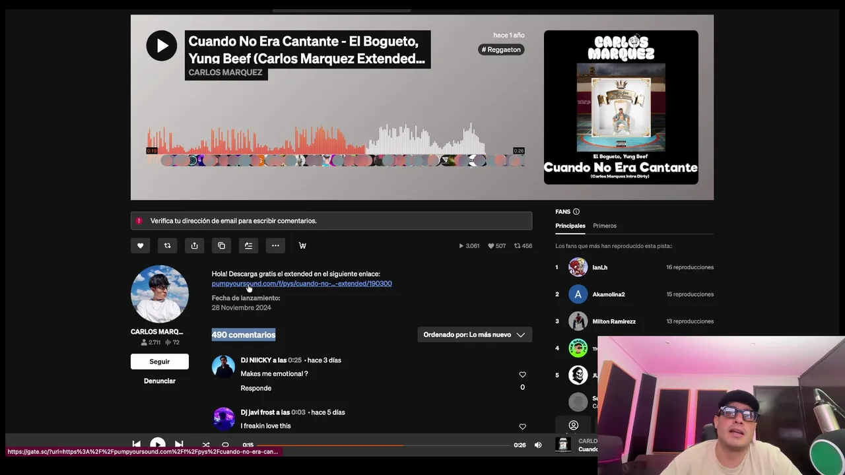Open the three-dots more options menu
The height and width of the screenshot is (475, 845).
pyautogui.click(x=275, y=245)
